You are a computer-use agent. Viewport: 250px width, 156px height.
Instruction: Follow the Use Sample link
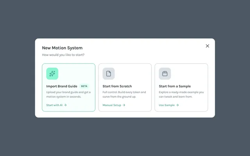(169, 105)
